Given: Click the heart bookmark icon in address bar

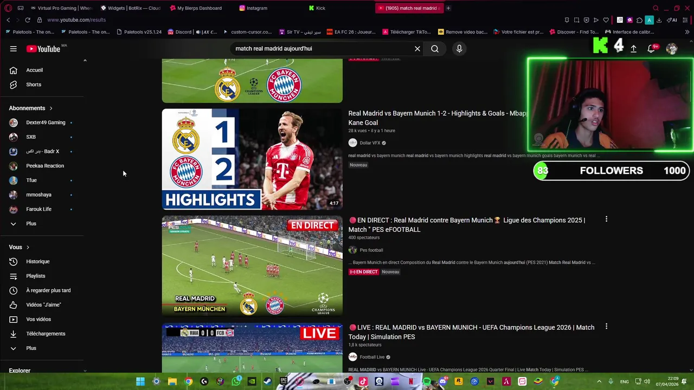Looking at the screenshot, I should 606,20.
